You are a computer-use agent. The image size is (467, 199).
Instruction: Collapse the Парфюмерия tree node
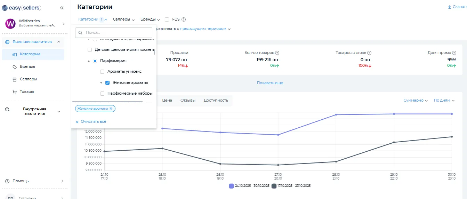(x=89, y=61)
